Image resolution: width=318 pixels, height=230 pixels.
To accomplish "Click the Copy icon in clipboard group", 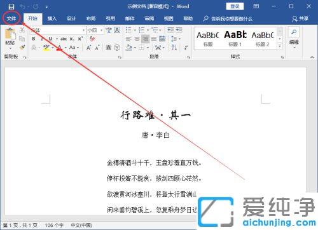I will pos(22,39).
